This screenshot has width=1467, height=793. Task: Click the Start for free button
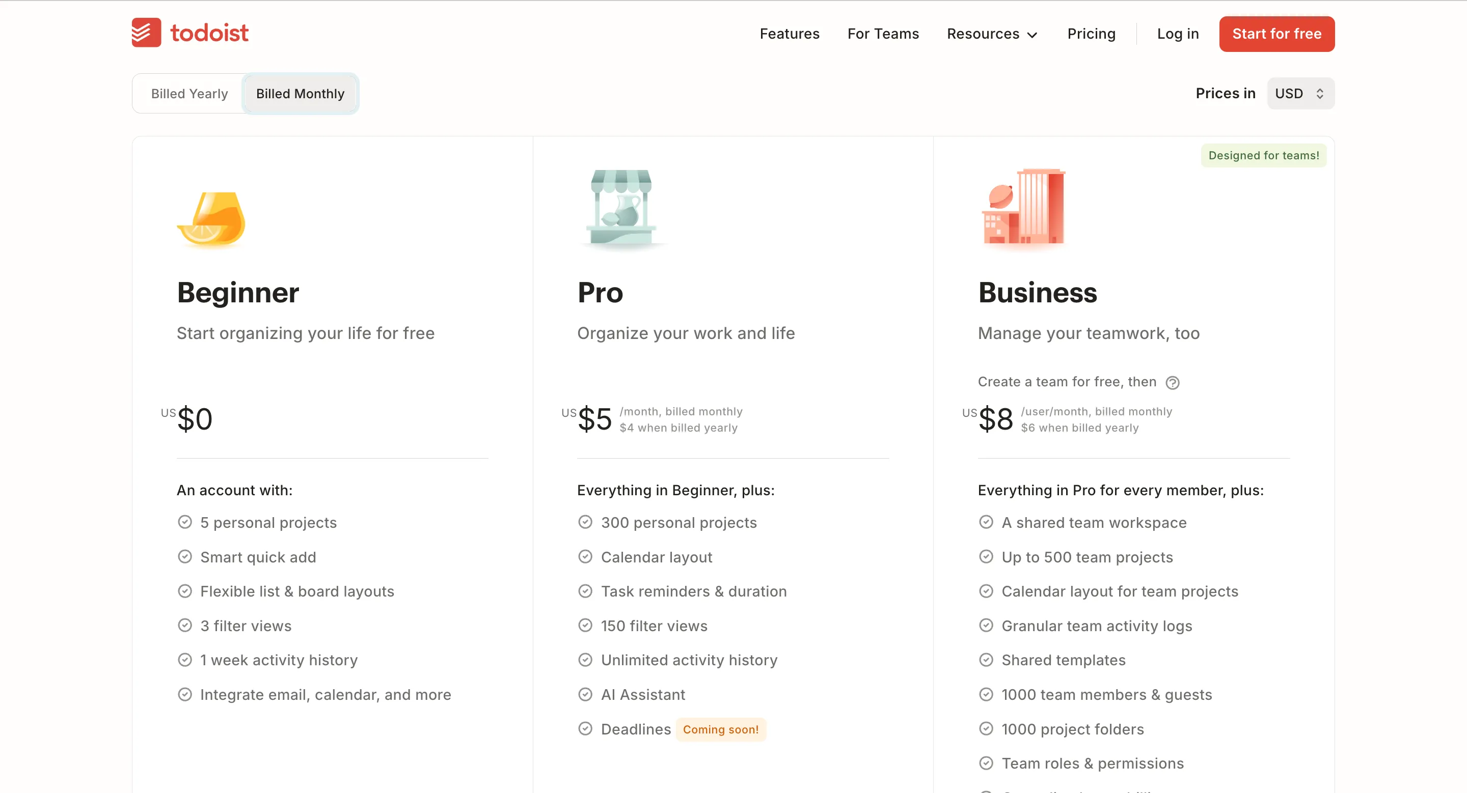tap(1277, 34)
